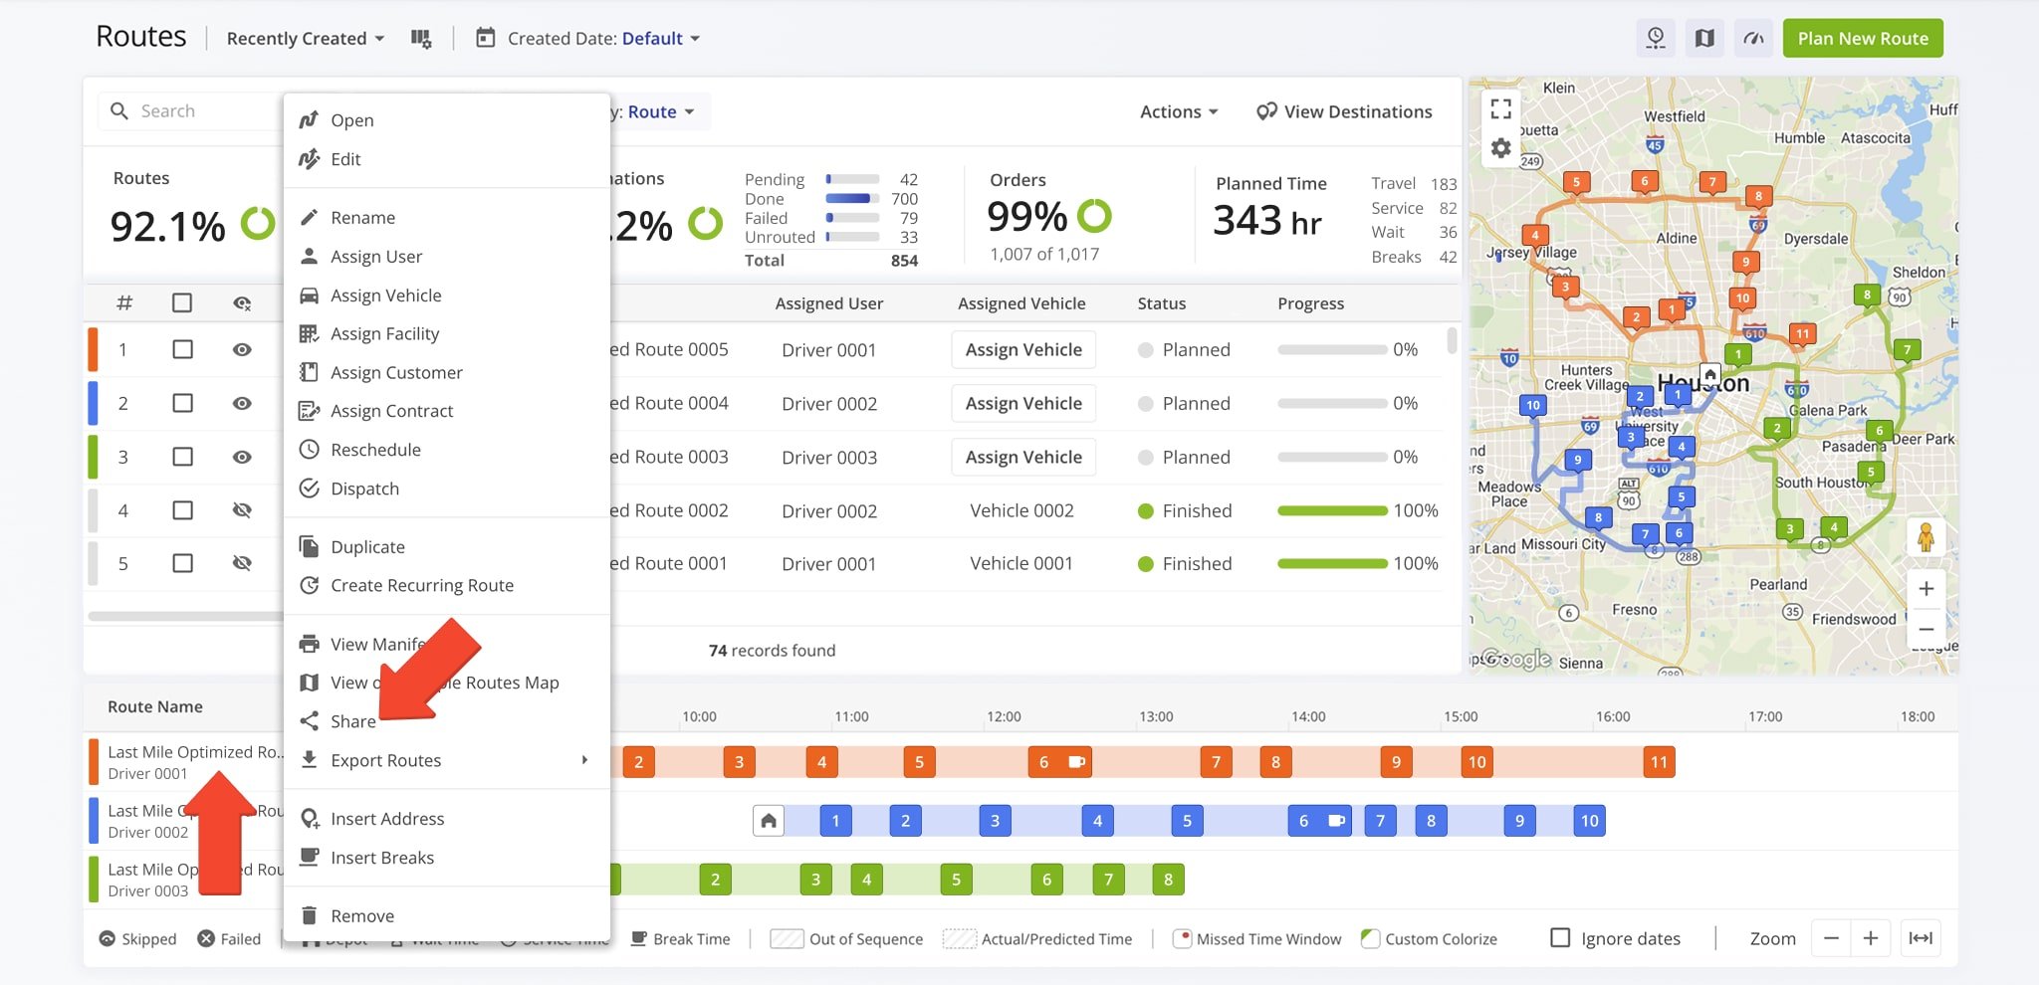Click stop 11 on the orange timeline
2039x985 pixels.
coord(1659,762)
